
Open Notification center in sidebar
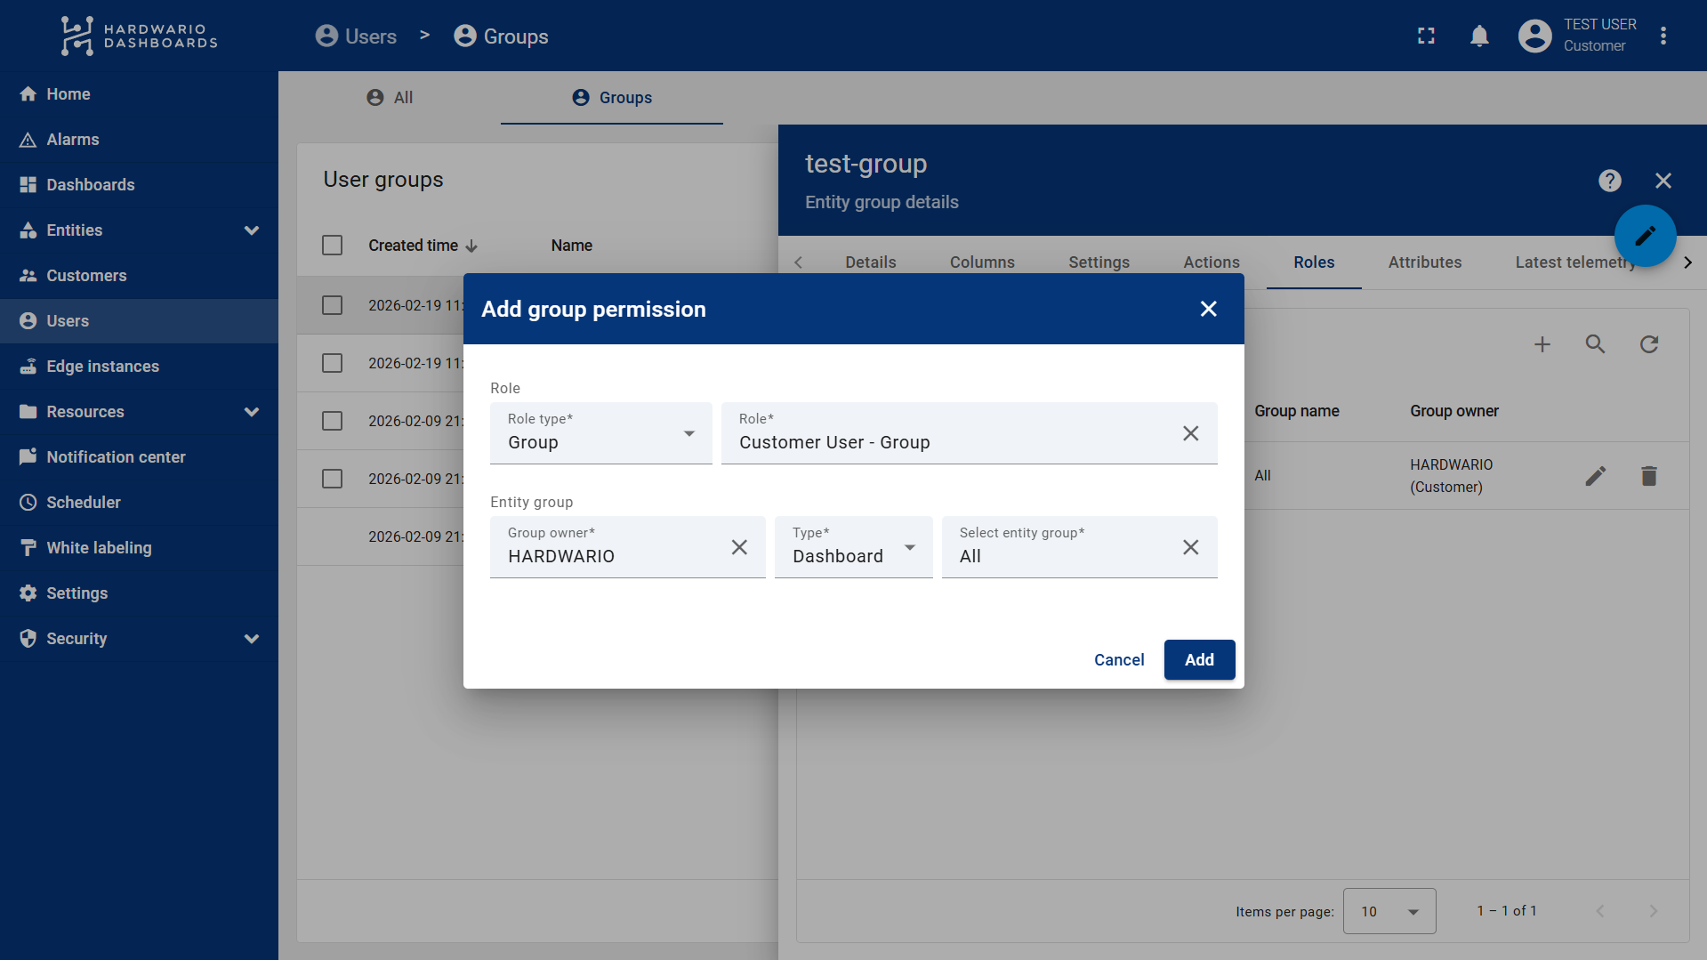[116, 457]
